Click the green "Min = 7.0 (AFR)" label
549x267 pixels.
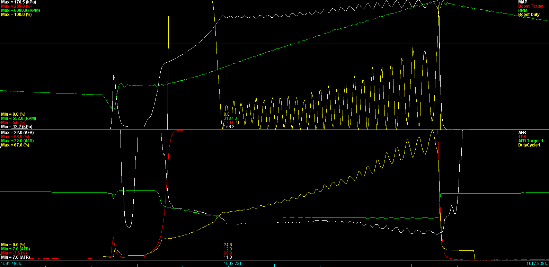click(x=16, y=249)
